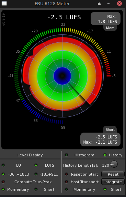Click the Reset button

(113, 174)
